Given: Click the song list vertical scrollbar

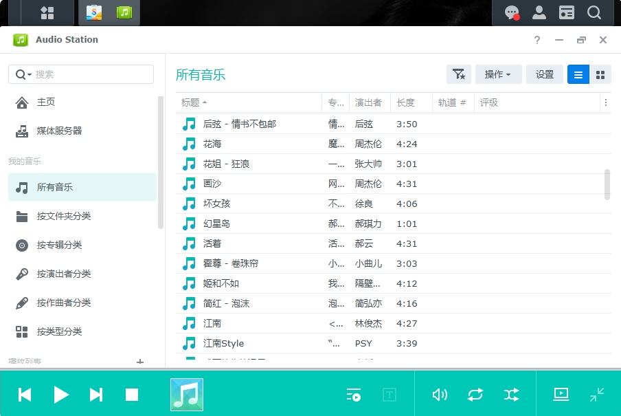Looking at the screenshot, I should coord(607,184).
